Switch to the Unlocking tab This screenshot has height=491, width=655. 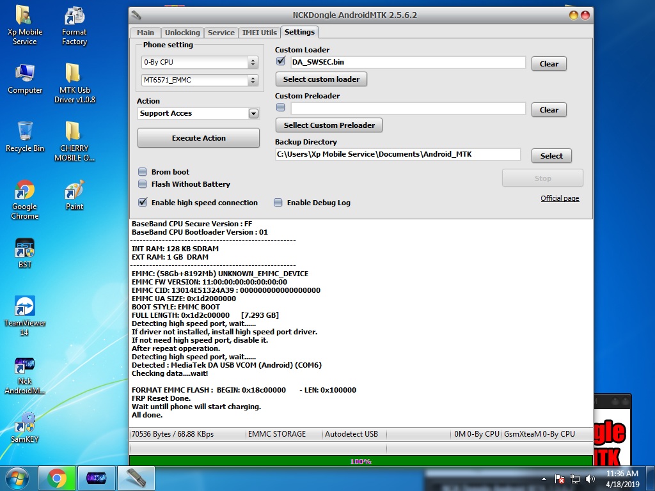[x=182, y=33]
